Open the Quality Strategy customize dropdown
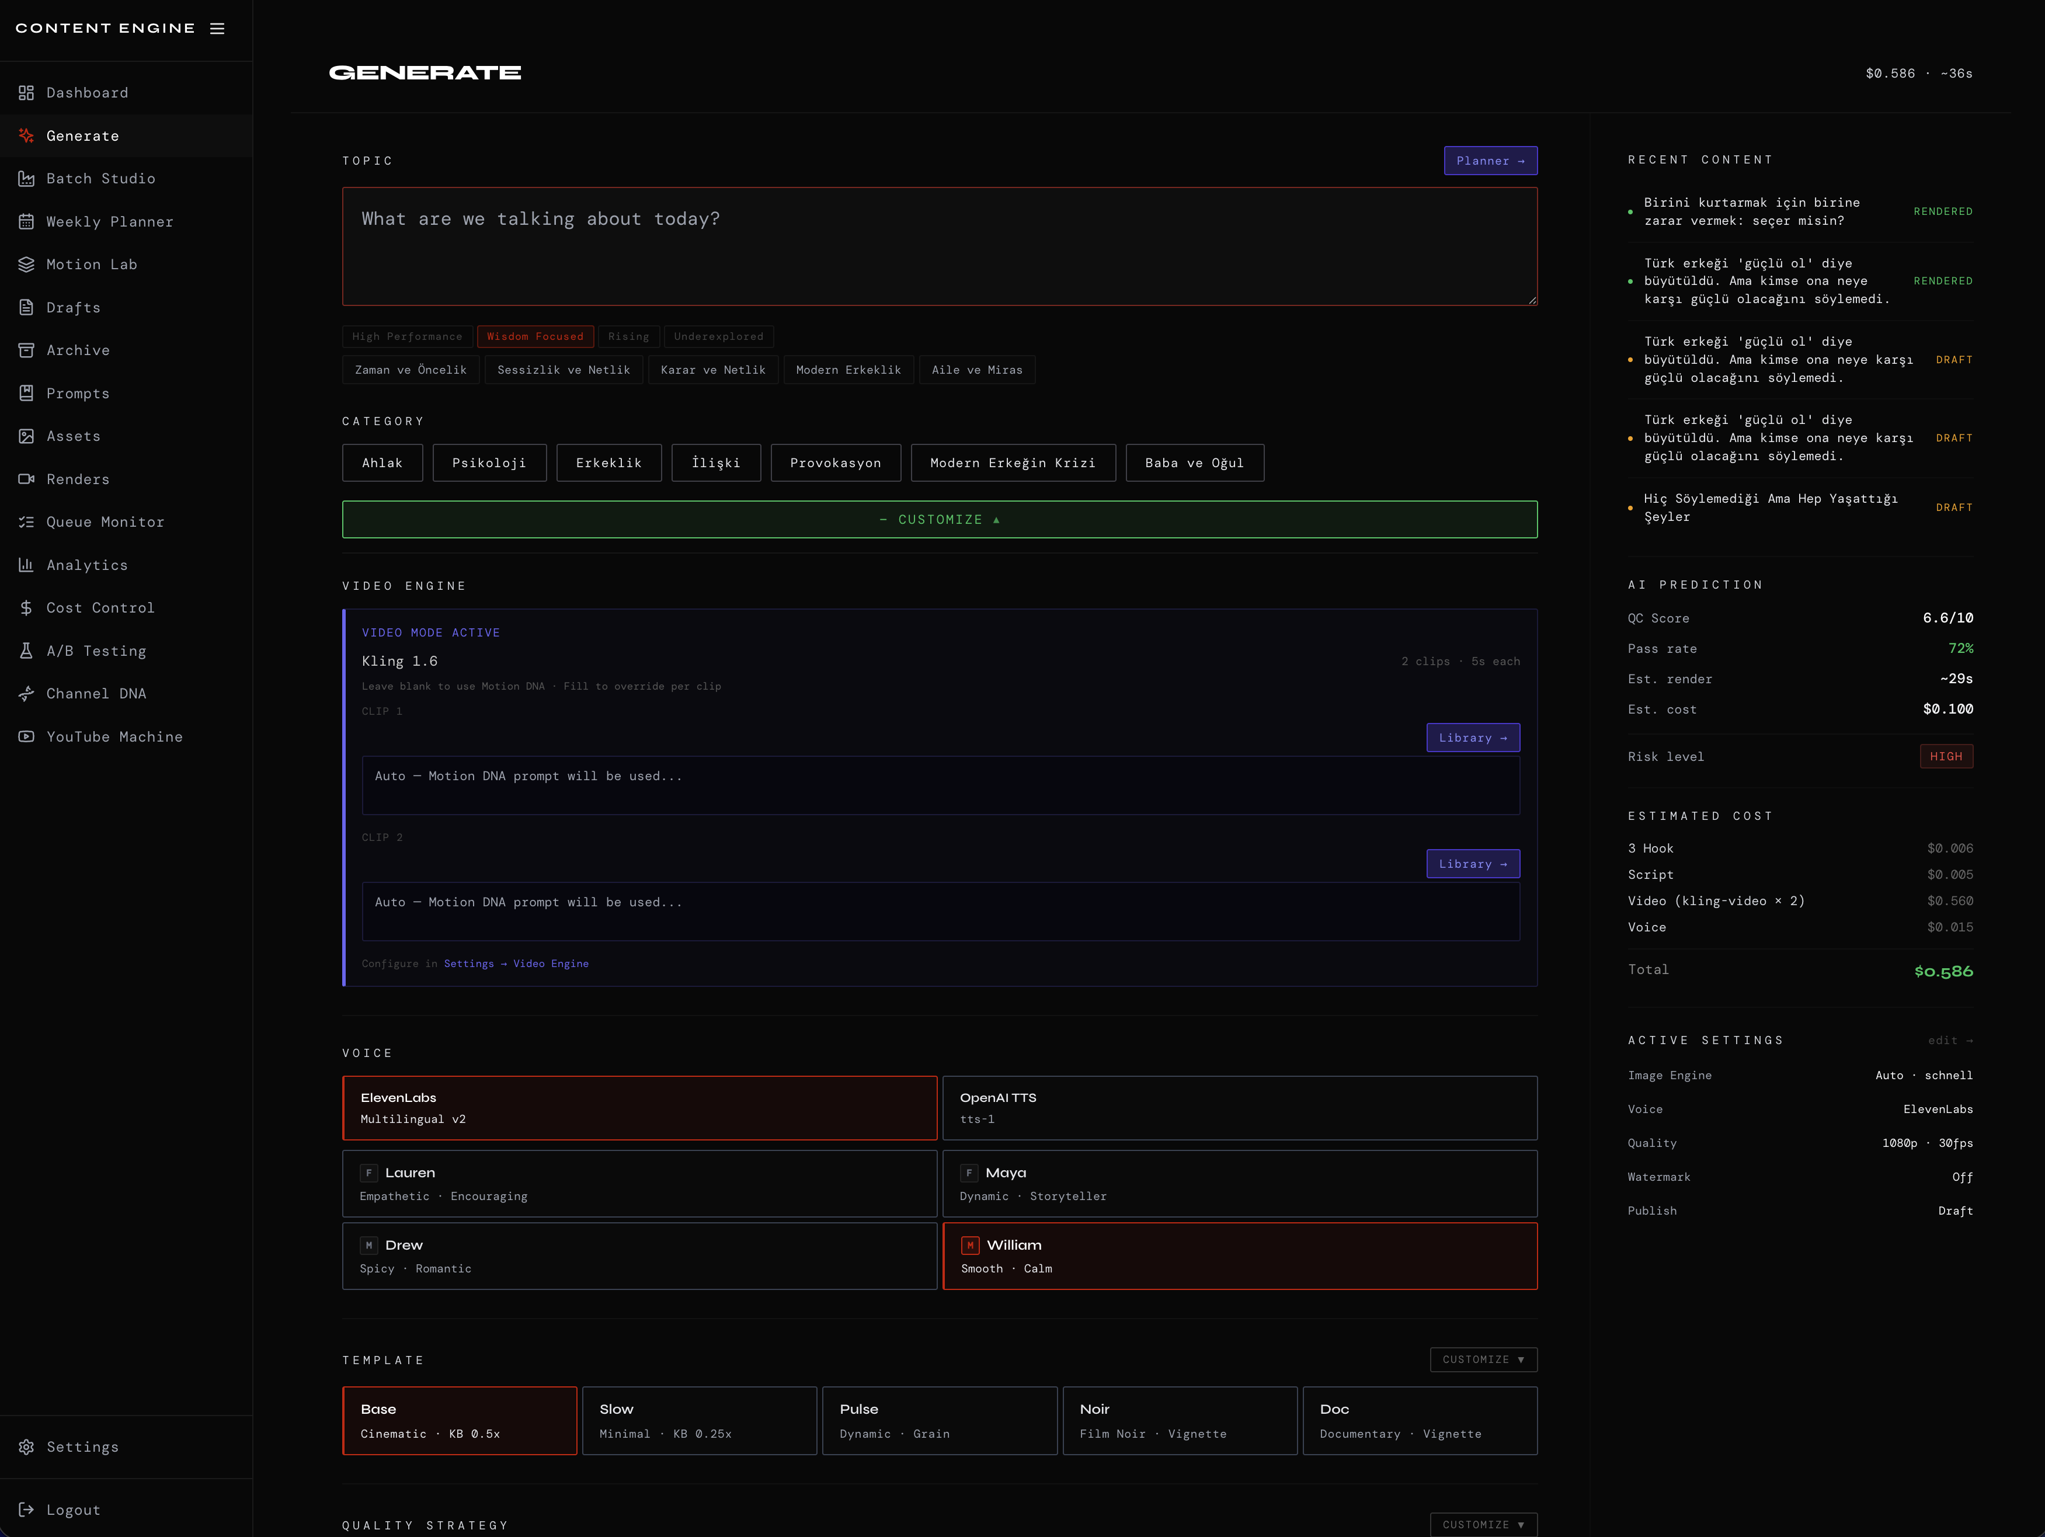The width and height of the screenshot is (2045, 1537). click(x=1483, y=1524)
